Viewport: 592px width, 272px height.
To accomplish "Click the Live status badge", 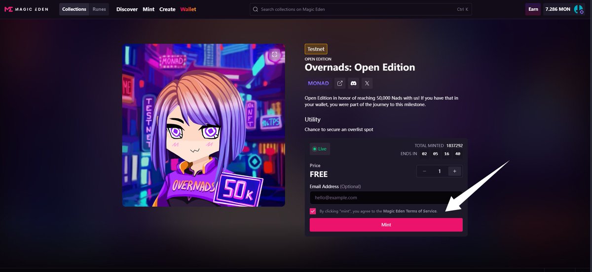I will [x=320, y=148].
